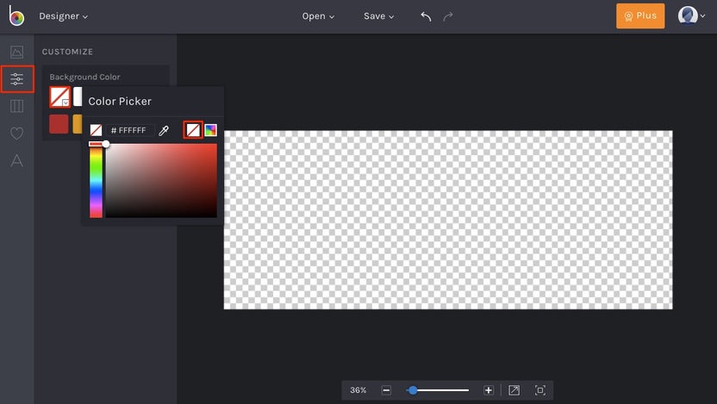Open the Image Manager sidebar icon

(17, 52)
